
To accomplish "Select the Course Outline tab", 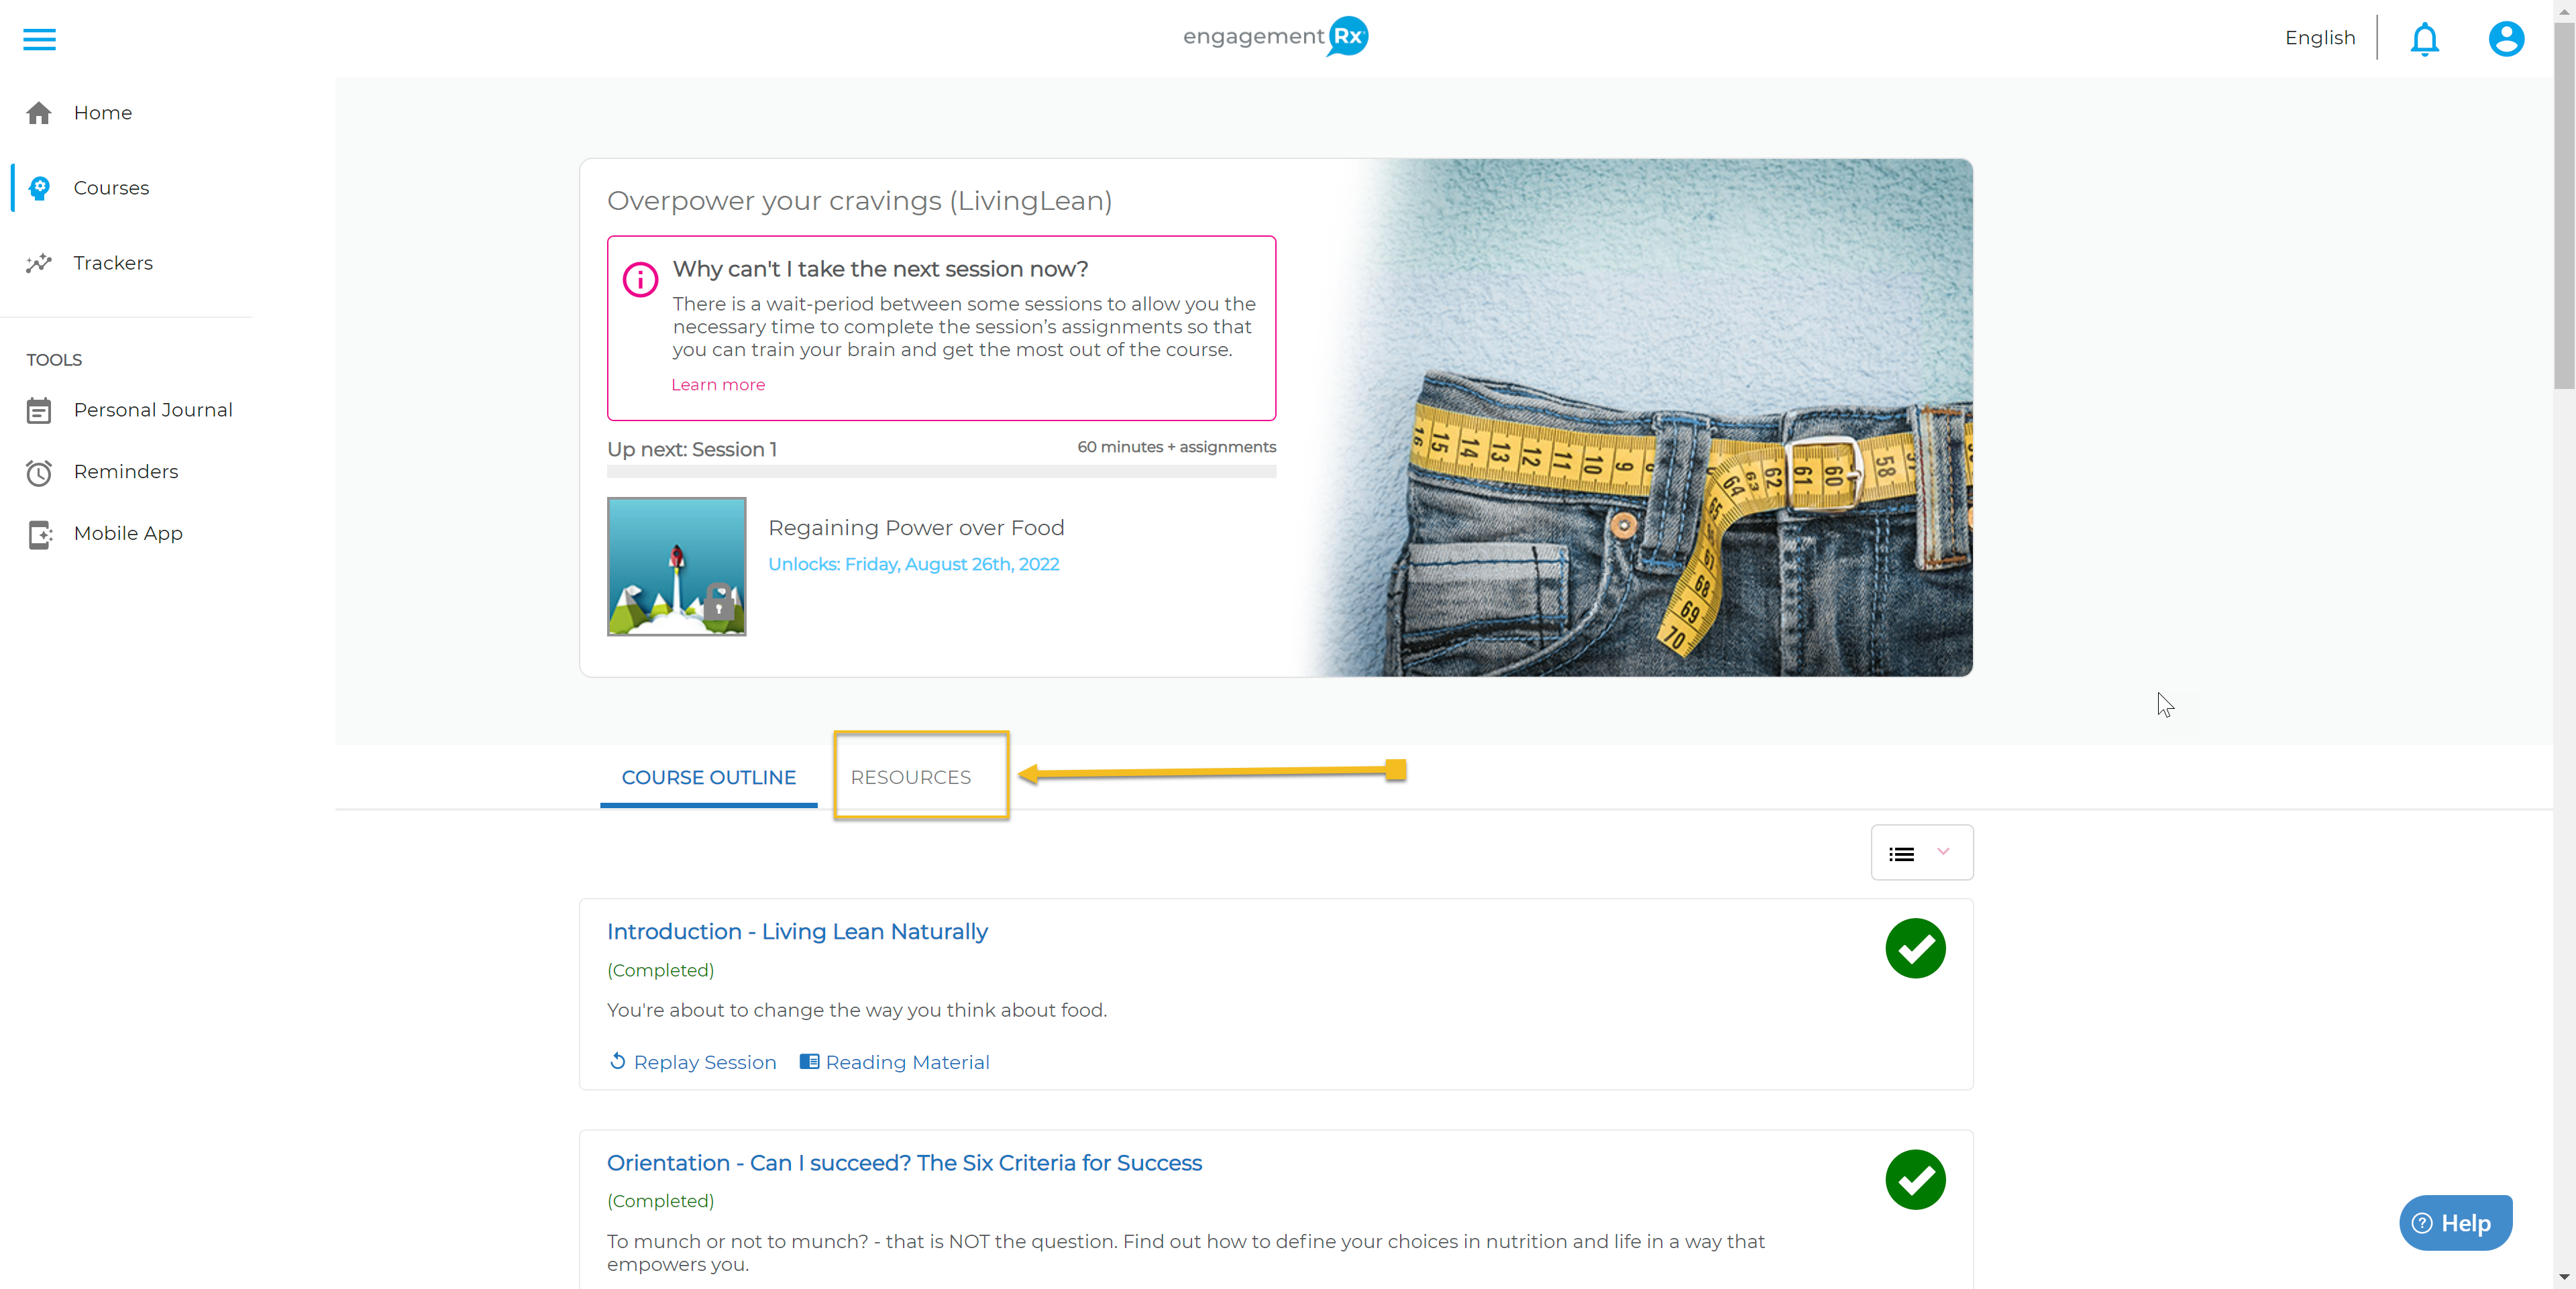I will point(708,777).
